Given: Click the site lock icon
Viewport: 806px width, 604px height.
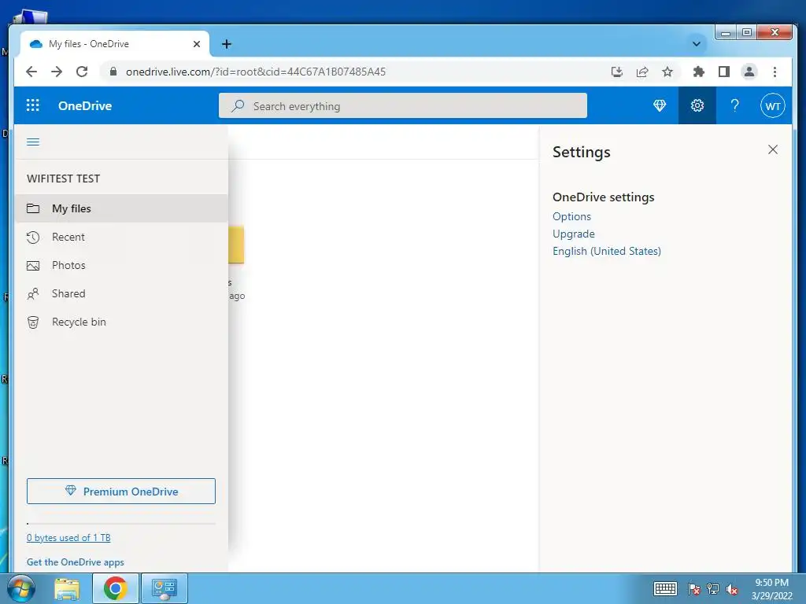Looking at the screenshot, I should click(x=113, y=72).
